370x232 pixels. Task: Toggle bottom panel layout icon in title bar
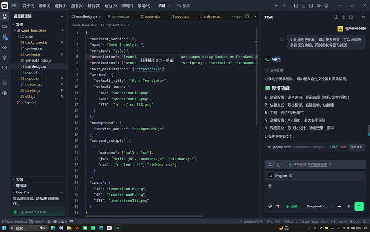[304, 5]
